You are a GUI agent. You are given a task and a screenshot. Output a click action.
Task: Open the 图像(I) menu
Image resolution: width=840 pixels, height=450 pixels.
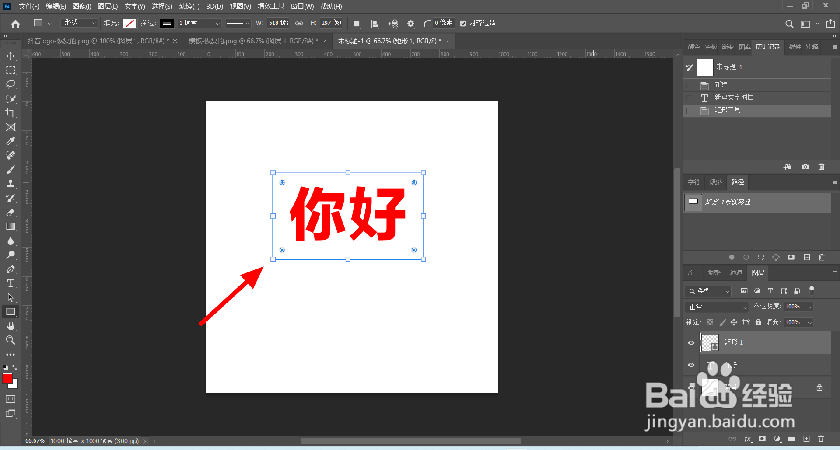[82, 7]
